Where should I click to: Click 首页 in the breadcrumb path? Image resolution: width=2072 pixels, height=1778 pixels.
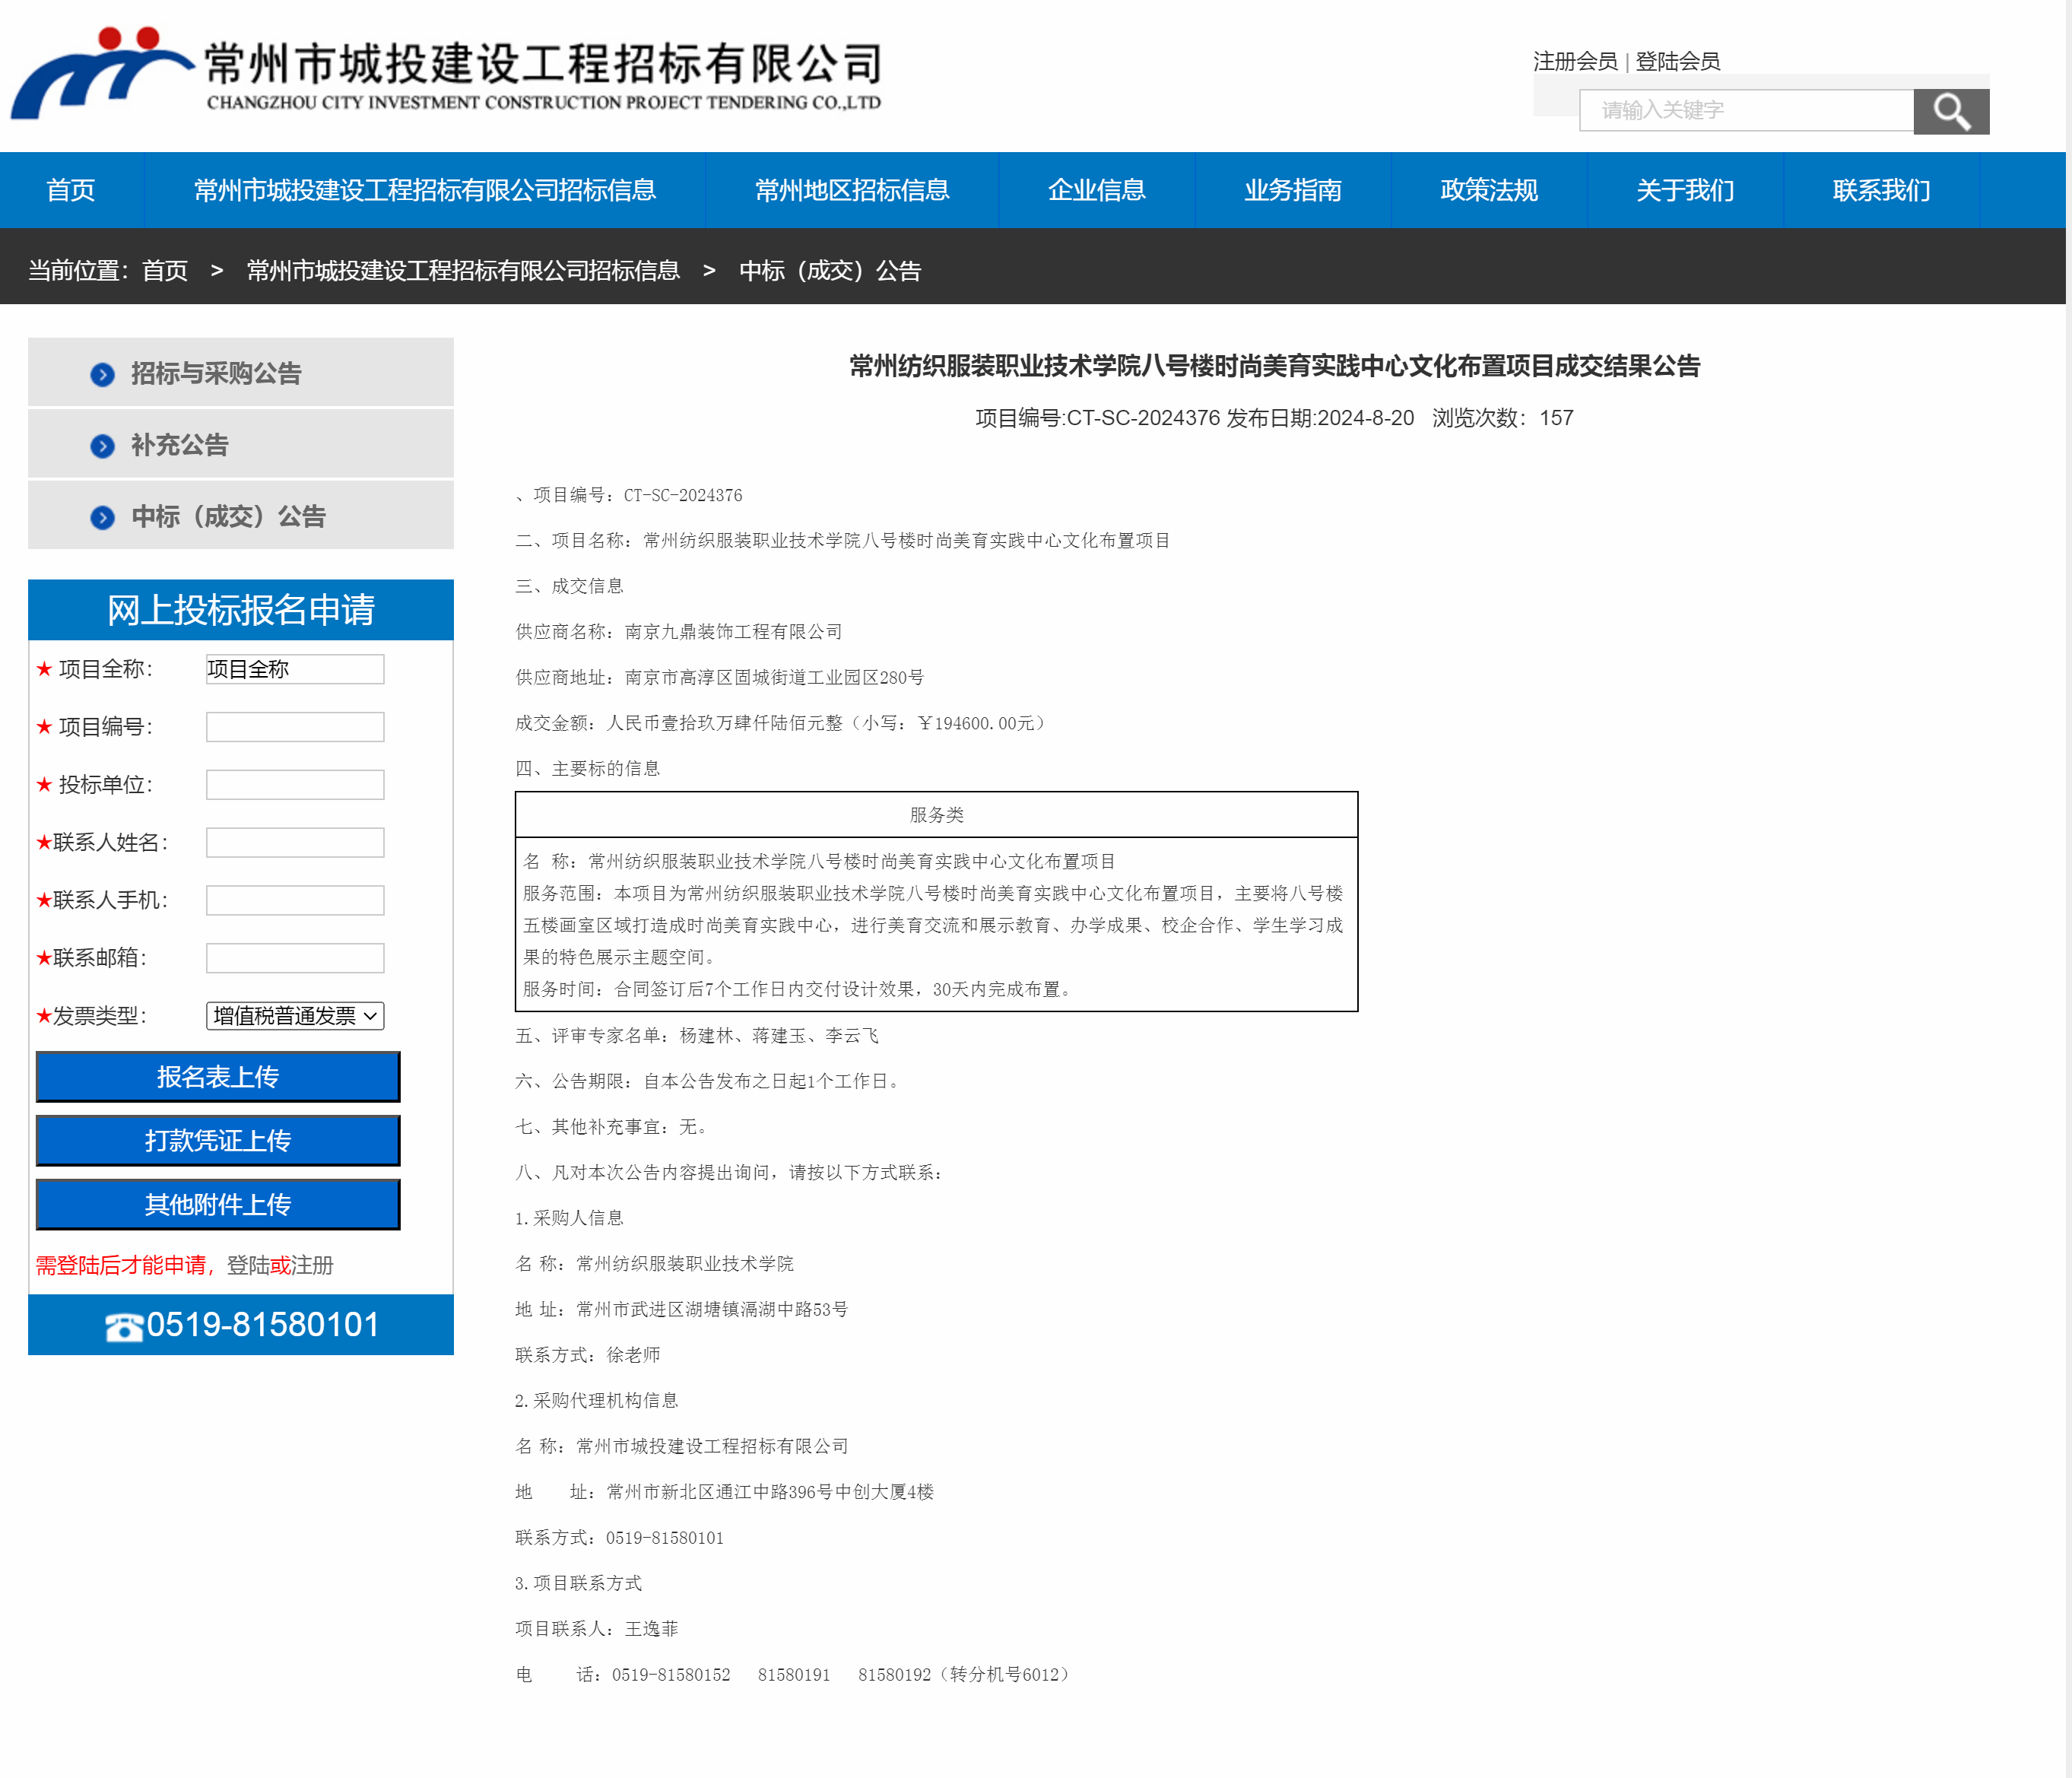tap(165, 271)
